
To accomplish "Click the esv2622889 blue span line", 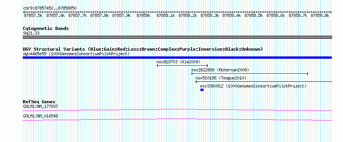I will 250,74.
